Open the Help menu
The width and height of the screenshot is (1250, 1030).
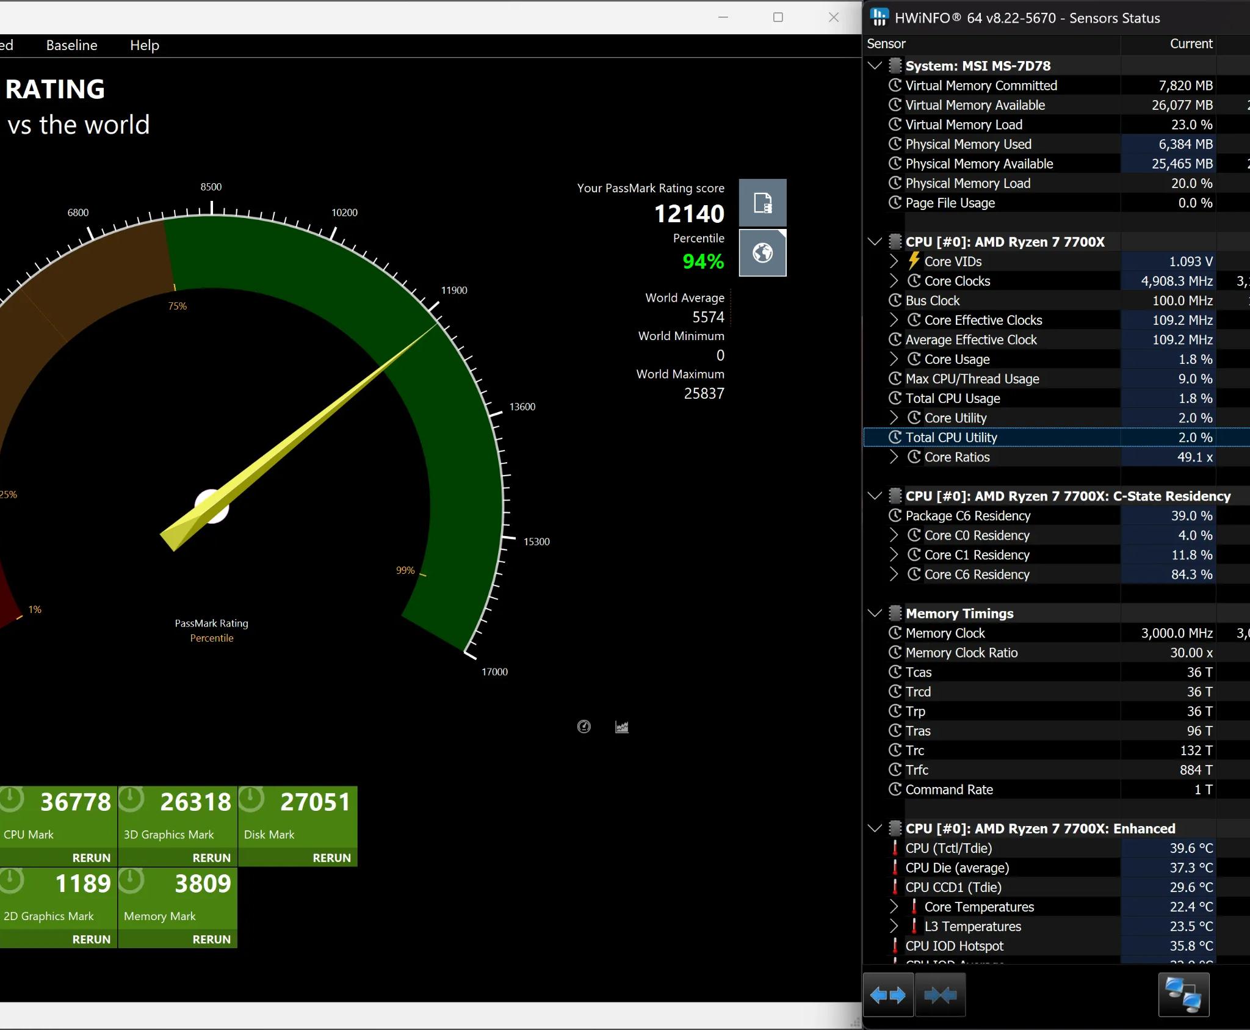[x=144, y=45]
